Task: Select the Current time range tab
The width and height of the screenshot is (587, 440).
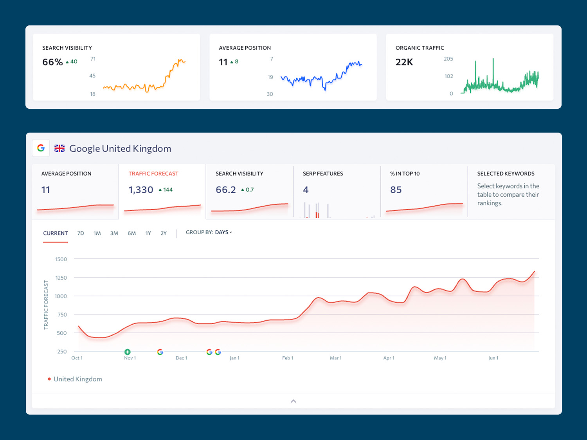Action: (55, 233)
